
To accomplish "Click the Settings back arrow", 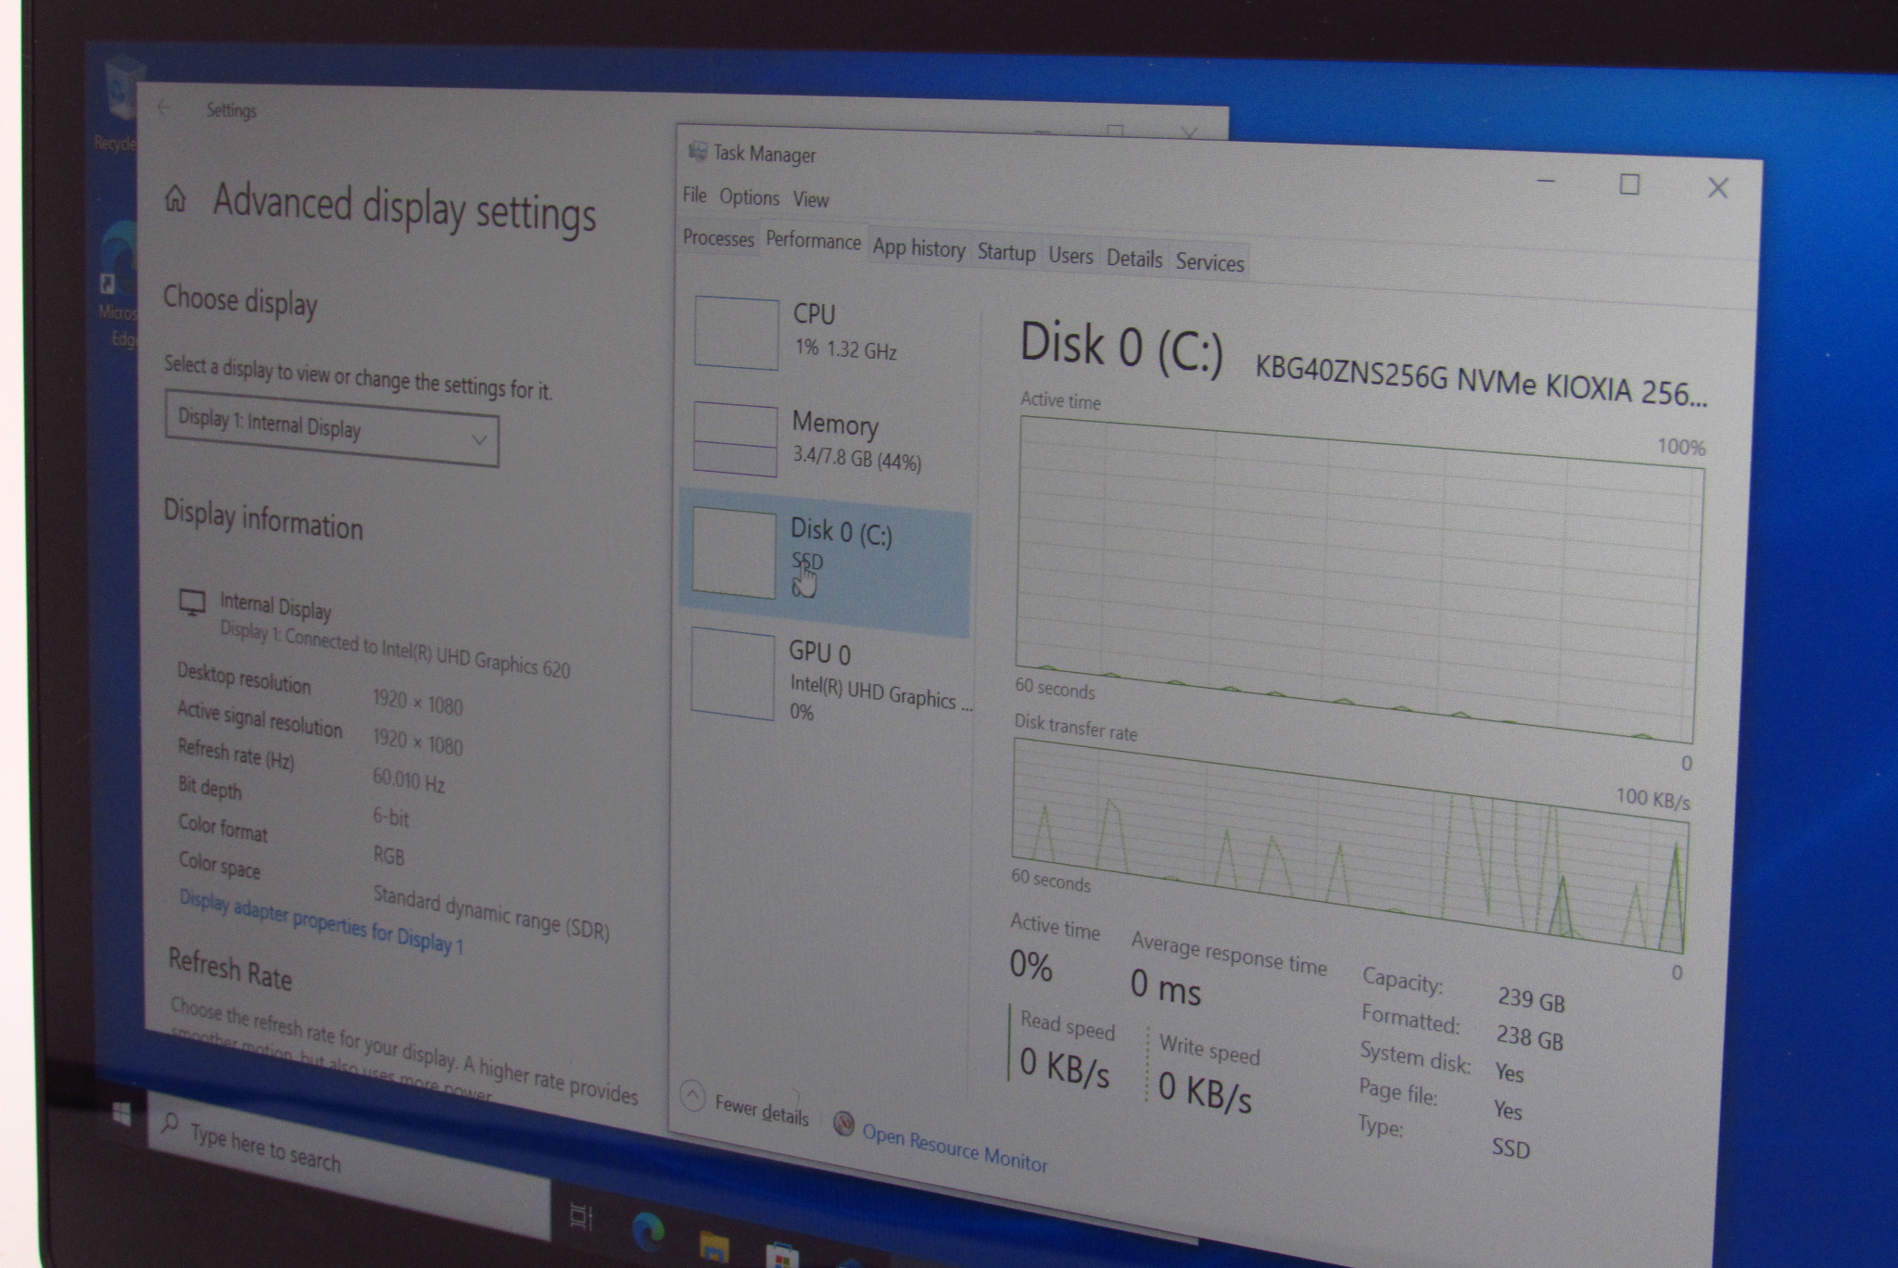I will coord(164,108).
